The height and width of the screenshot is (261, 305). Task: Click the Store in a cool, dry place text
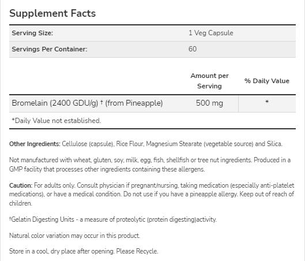click(62, 251)
